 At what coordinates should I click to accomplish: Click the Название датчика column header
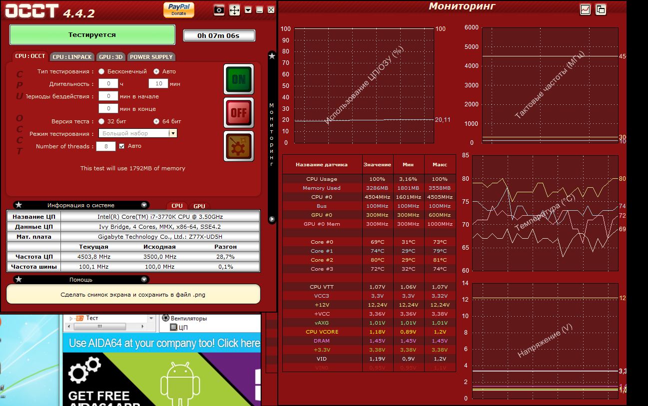tap(322, 164)
